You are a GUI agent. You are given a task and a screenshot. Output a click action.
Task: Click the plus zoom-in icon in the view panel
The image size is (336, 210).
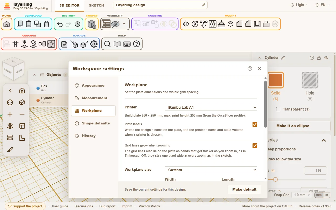pyautogui.click(x=10, y=114)
